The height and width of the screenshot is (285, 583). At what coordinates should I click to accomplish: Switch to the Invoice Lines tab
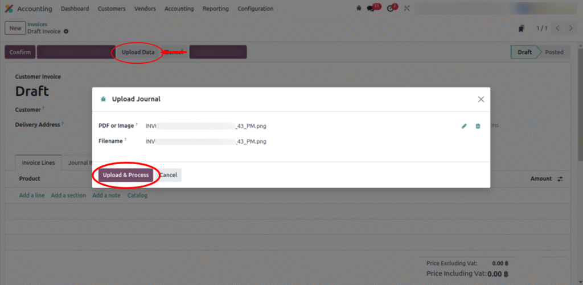click(x=38, y=162)
